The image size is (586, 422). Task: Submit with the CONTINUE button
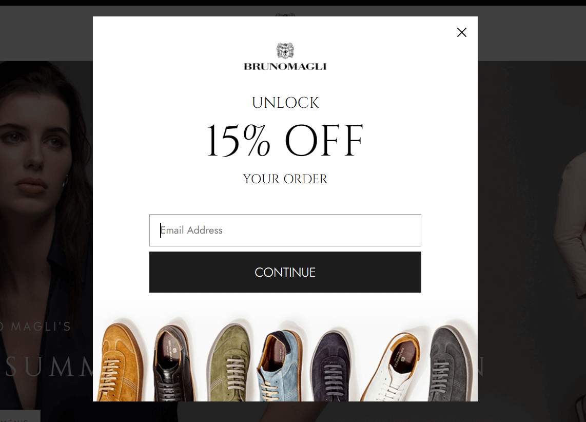point(285,272)
